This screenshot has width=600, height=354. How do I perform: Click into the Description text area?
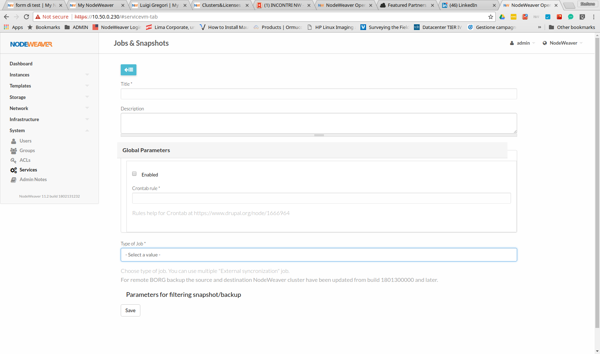(319, 123)
